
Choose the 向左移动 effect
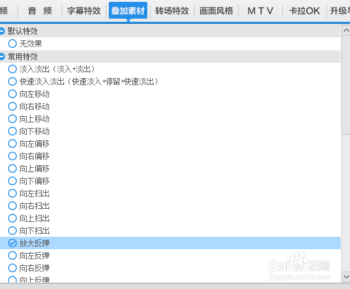[12, 94]
